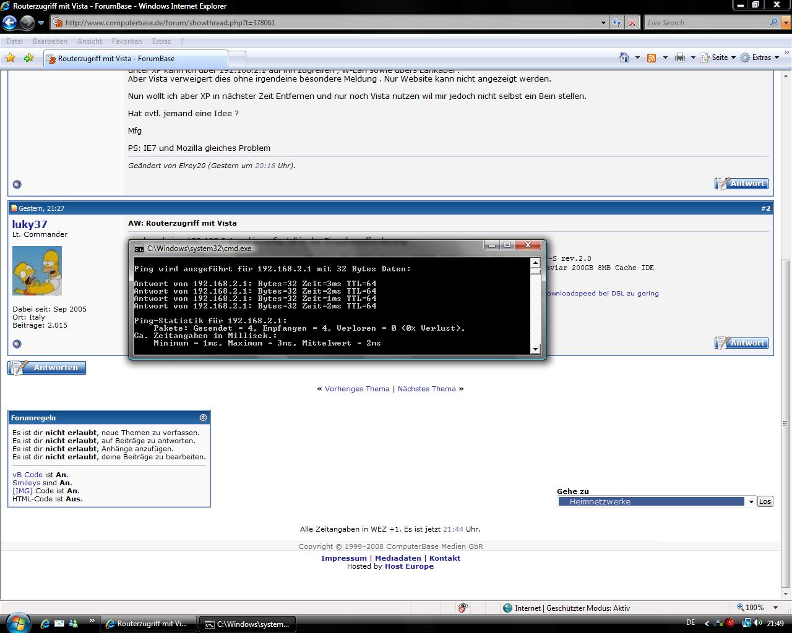Launch Internet Explorer from Quick Launch

point(45,624)
